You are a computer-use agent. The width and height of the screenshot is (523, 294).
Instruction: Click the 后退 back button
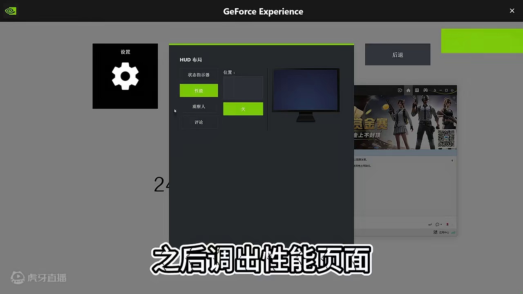pyautogui.click(x=397, y=54)
